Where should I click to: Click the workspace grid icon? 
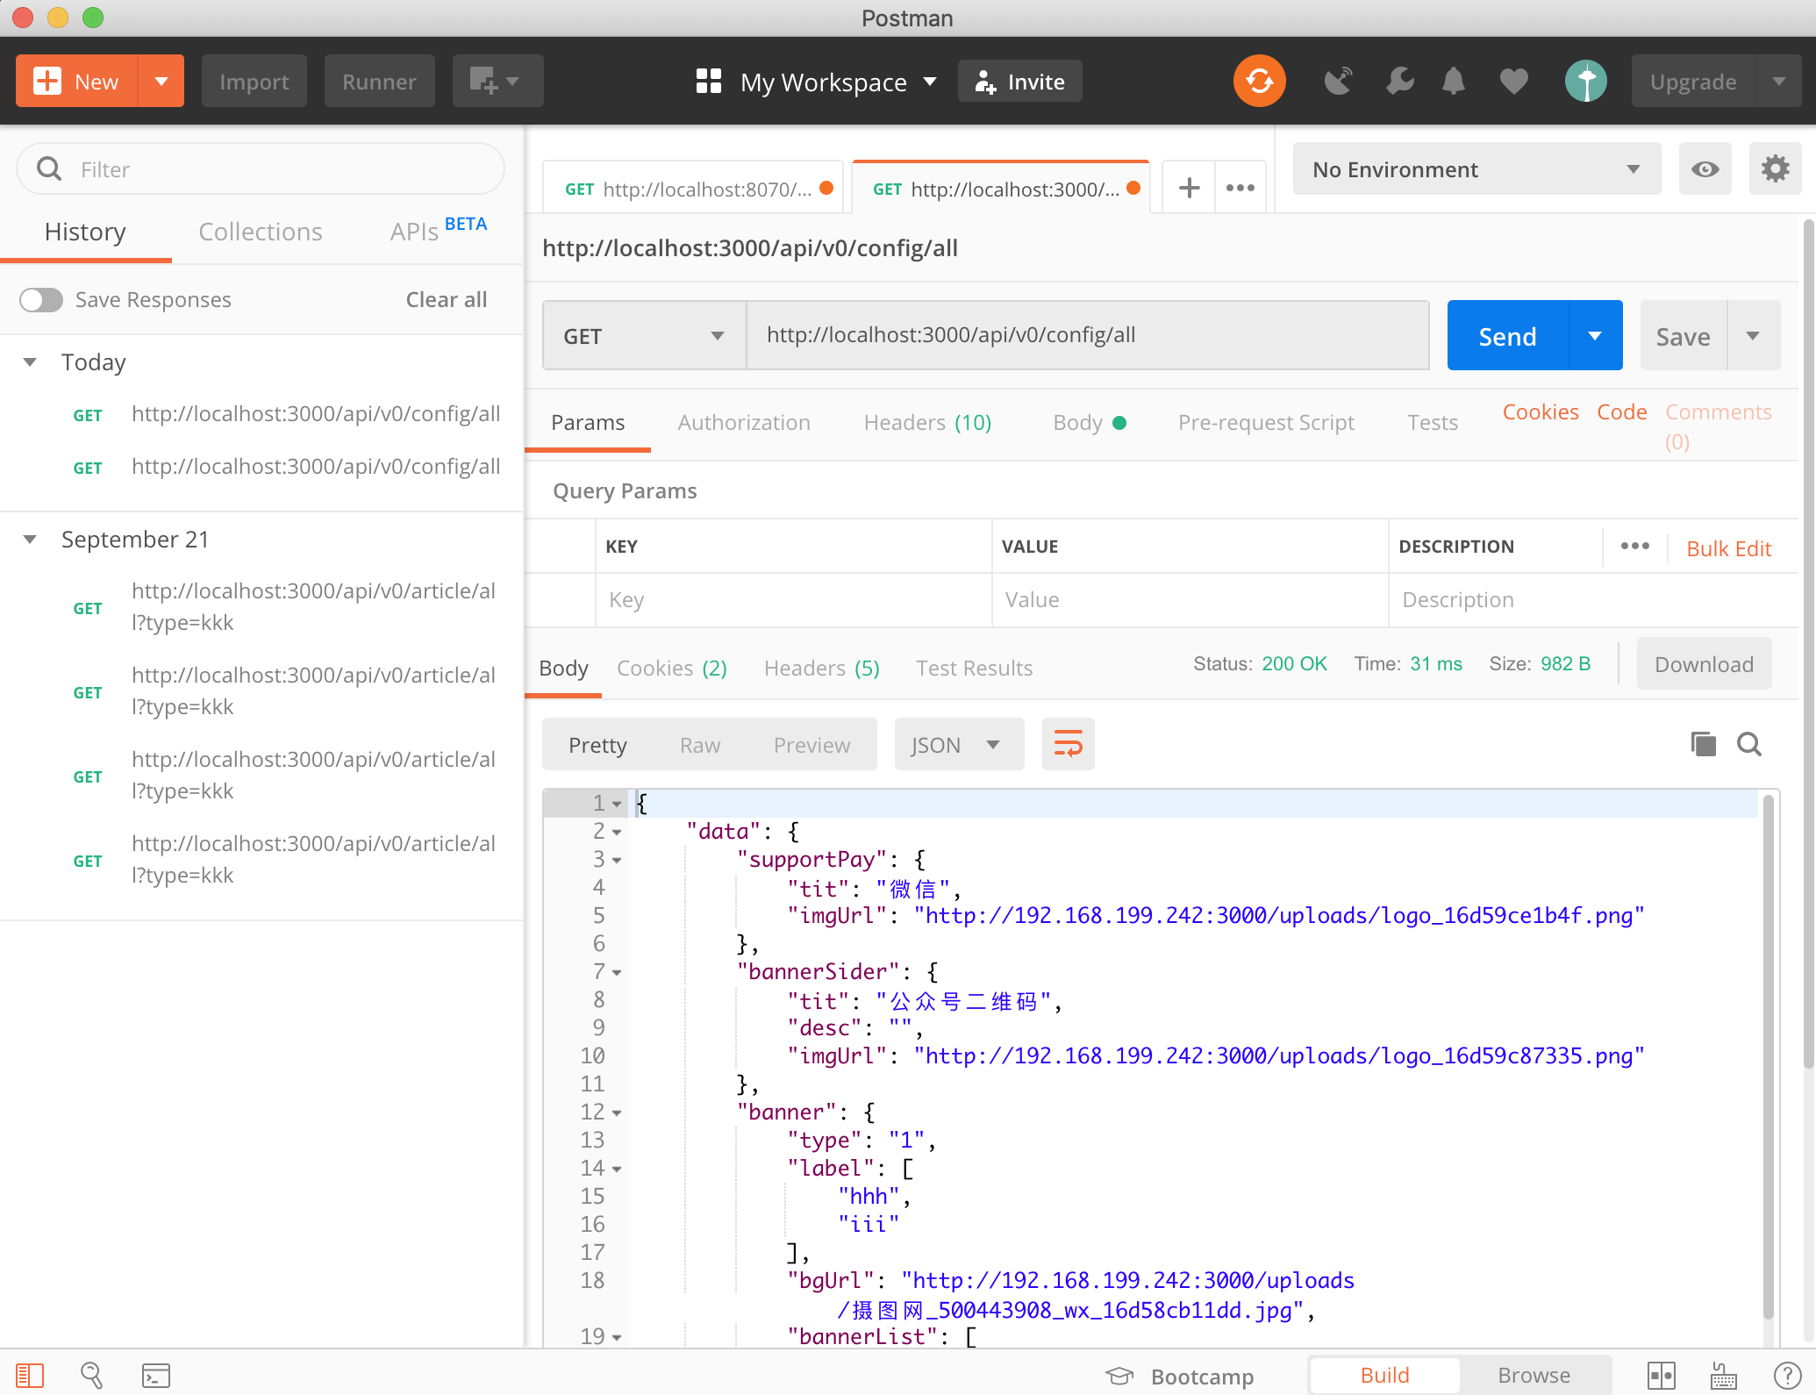click(708, 81)
